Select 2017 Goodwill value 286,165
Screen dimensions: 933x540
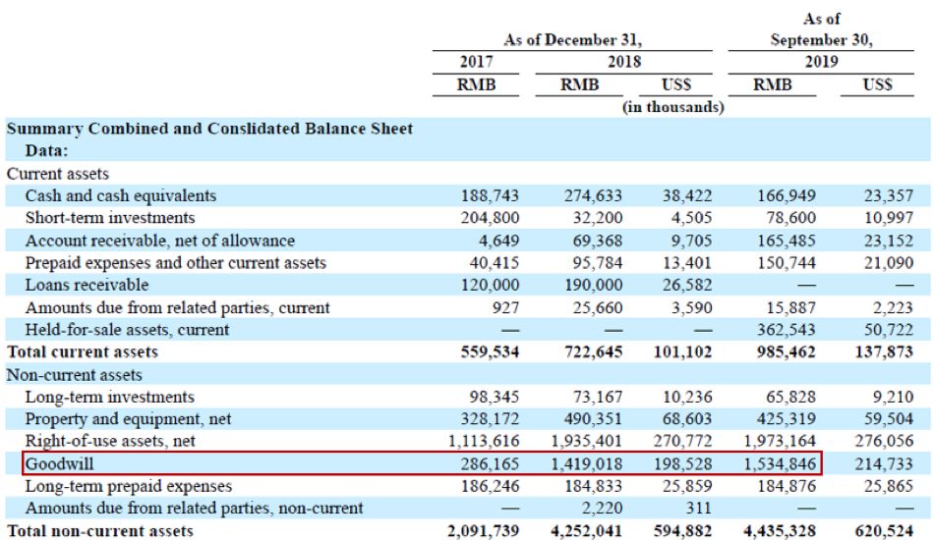490,463
